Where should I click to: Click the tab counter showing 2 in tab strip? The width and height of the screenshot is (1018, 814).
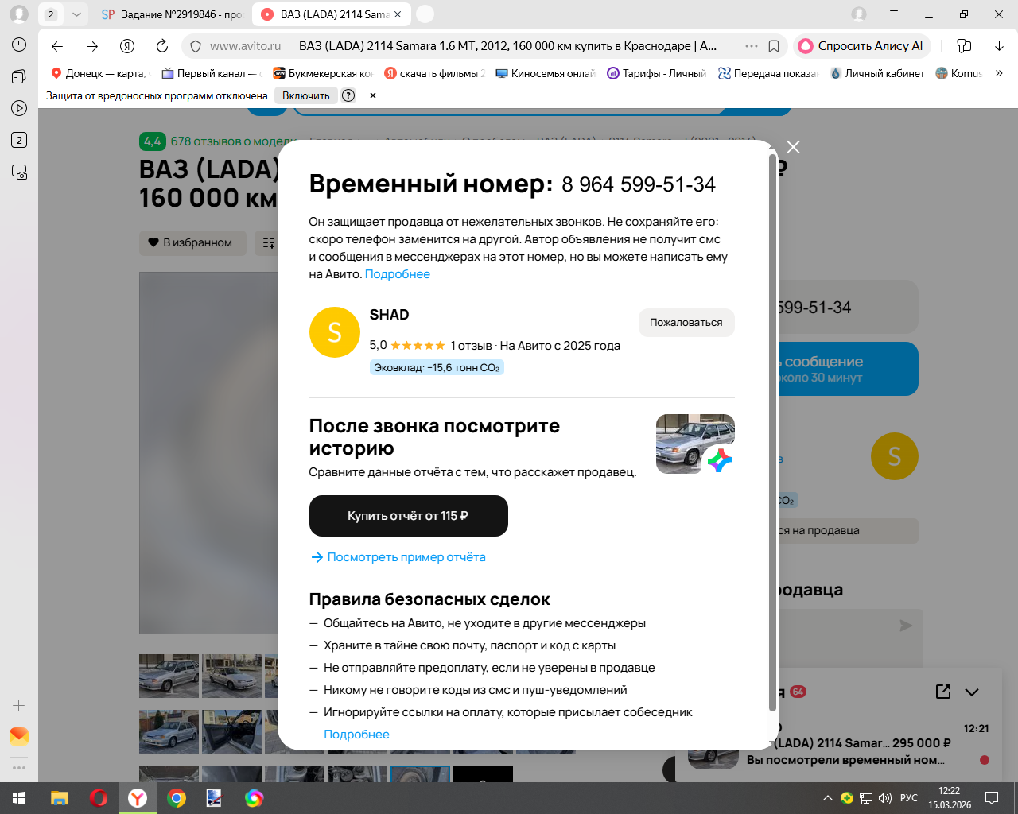51,14
